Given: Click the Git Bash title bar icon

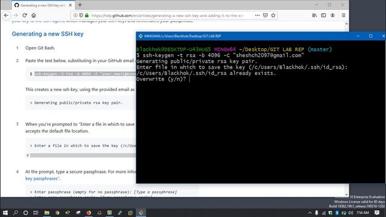Looking at the screenshot, I should 141,36.
